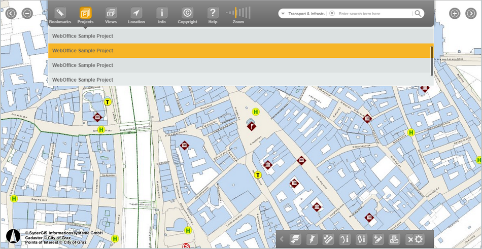This screenshot has width=482, height=249.
Task: Open the add layers tool
Action: tap(295, 239)
